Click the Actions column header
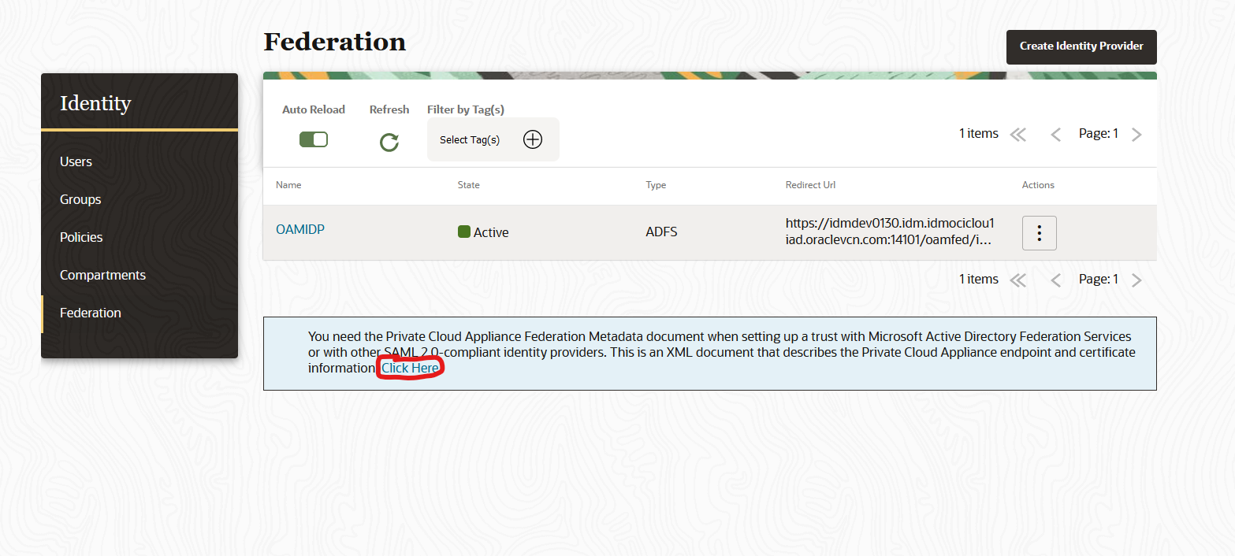1235x556 pixels. click(1038, 185)
